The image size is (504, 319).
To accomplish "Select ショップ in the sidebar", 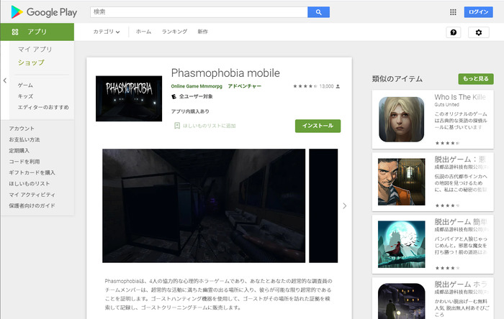I will [x=31, y=63].
